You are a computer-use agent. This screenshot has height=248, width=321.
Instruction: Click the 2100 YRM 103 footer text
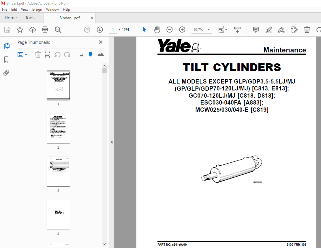(x=296, y=245)
